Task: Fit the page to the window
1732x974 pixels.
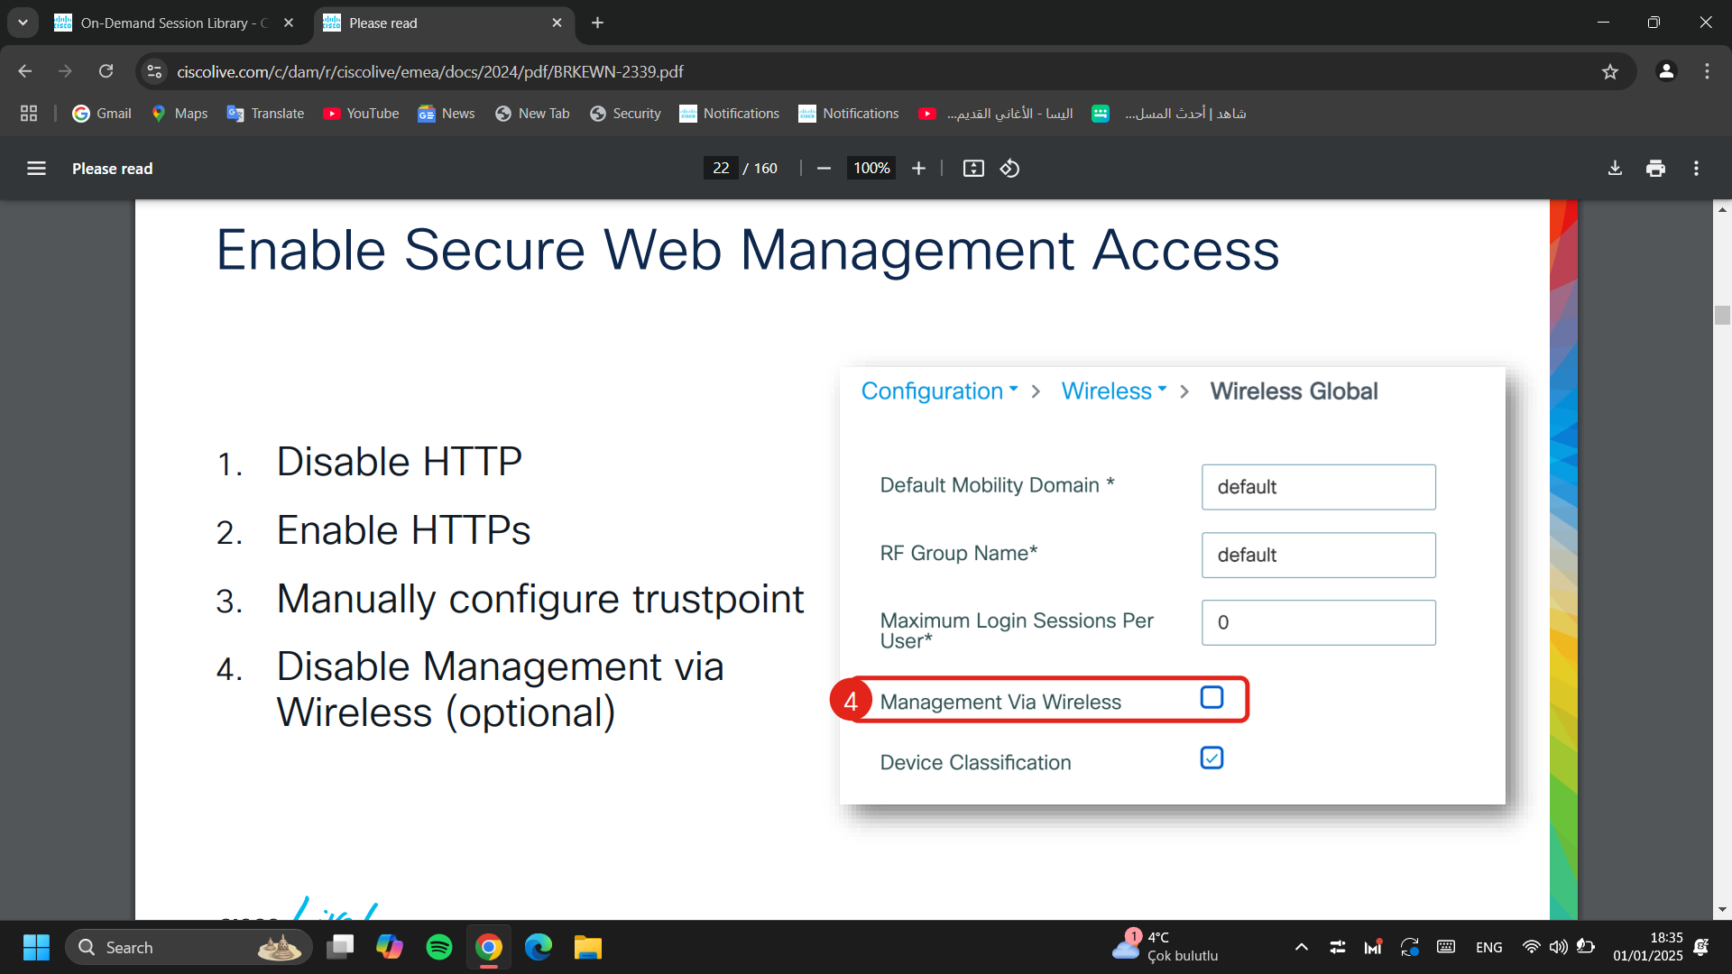Action: point(973,168)
